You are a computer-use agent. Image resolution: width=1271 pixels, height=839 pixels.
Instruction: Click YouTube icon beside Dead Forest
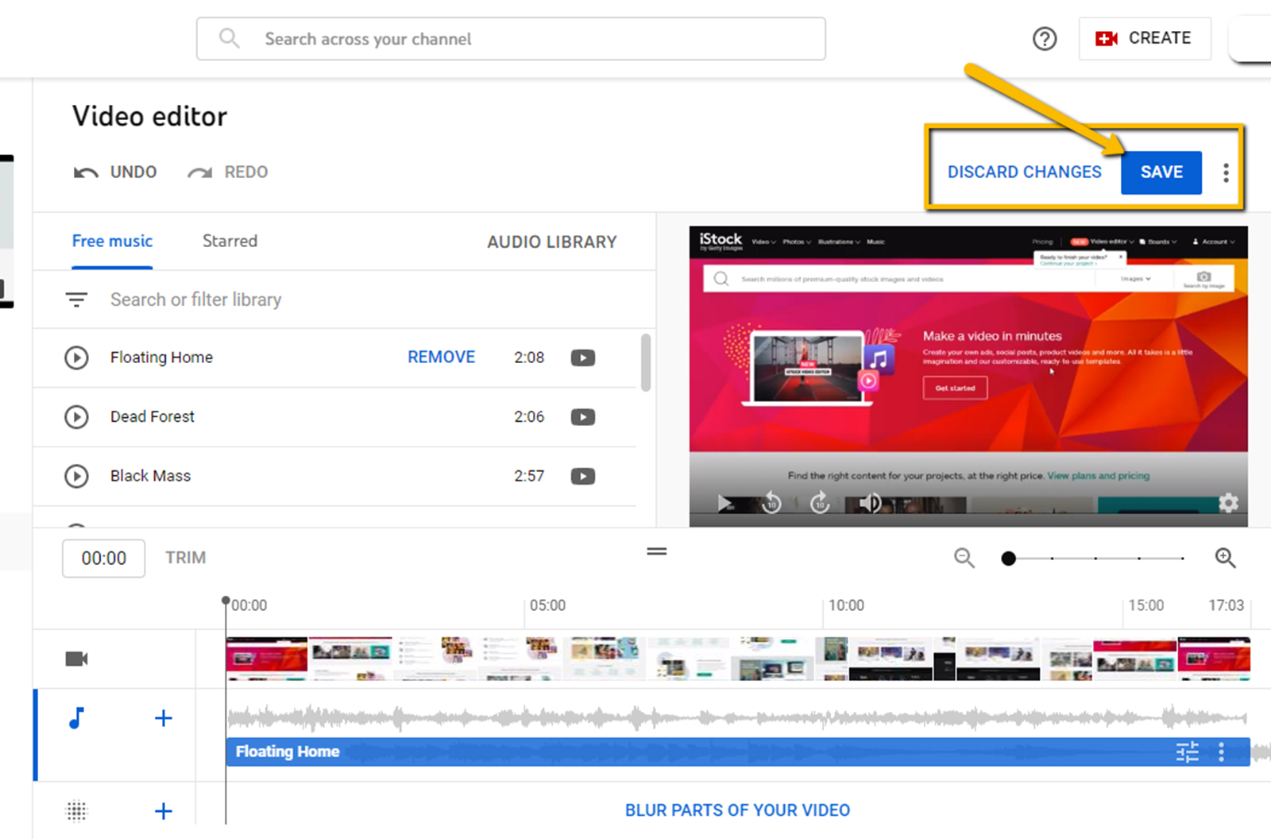[x=583, y=417]
